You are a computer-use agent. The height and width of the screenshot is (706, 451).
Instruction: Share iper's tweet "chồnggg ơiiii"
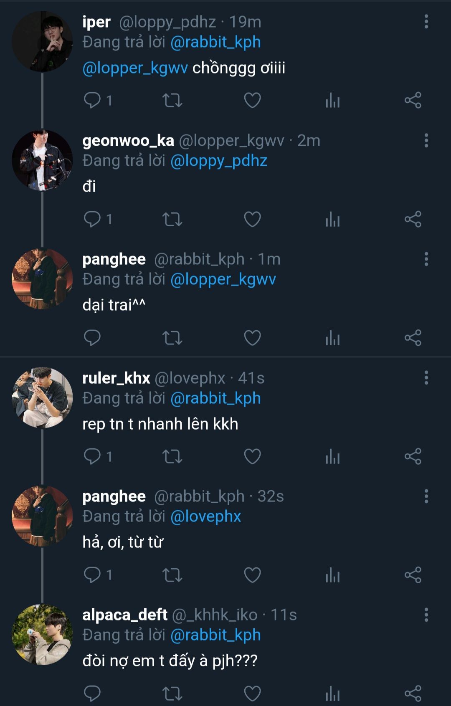pos(413,101)
